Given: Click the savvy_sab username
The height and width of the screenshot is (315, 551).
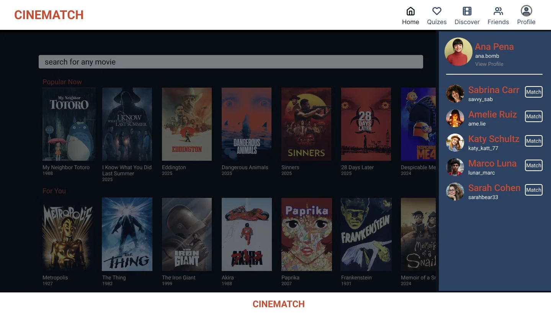Looking at the screenshot, I should pos(481,99).
